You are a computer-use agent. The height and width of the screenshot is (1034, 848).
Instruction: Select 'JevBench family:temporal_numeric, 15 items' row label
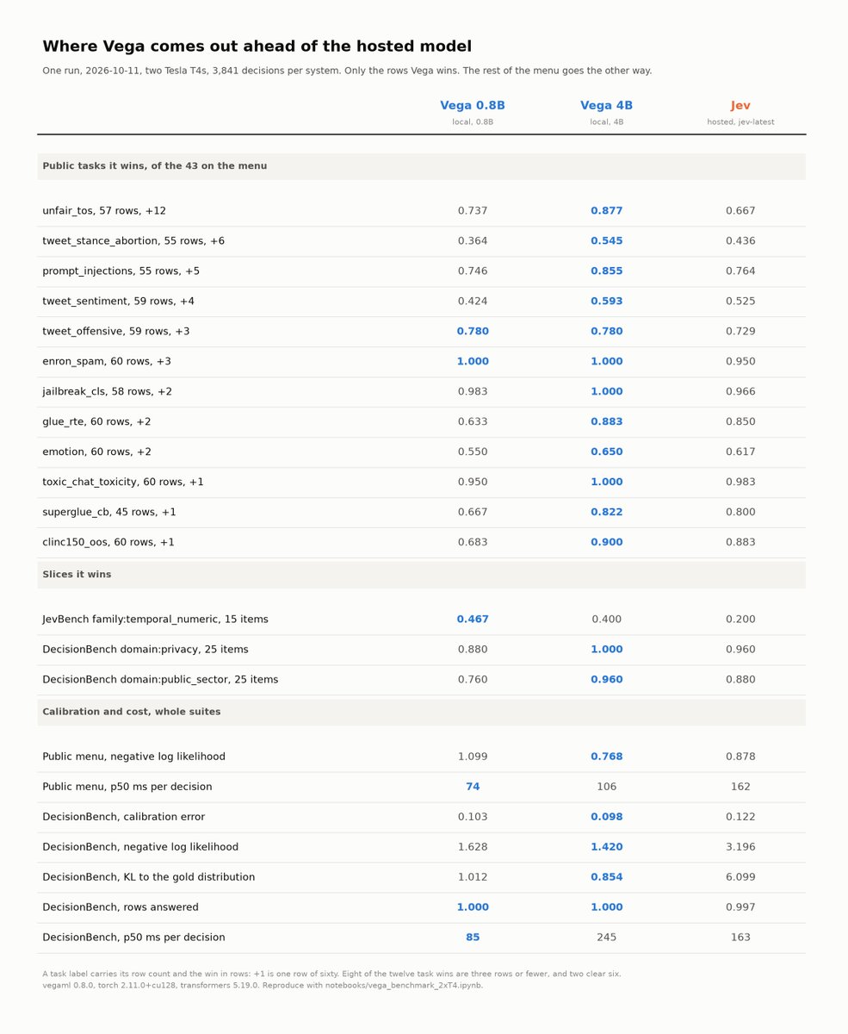[x=155, y=620]
